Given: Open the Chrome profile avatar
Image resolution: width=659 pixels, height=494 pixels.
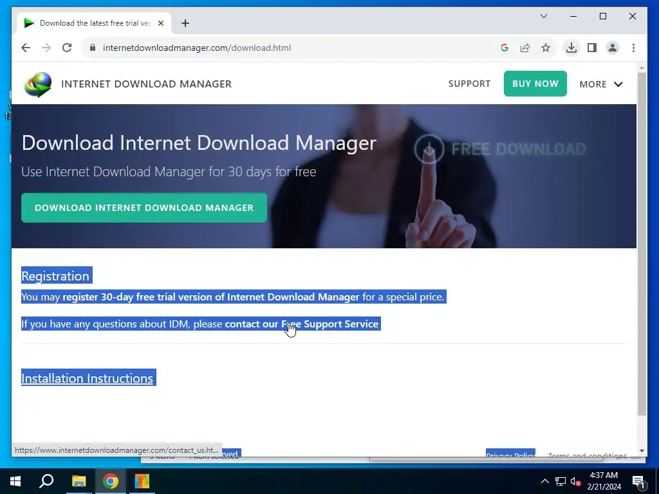Looking at the screenshot, I should click(x=613, y=48).
